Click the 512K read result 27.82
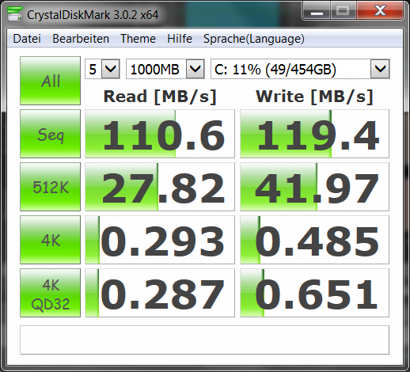Screen dimensions: 410x372 pyautogui.click(x=160, y=187)
